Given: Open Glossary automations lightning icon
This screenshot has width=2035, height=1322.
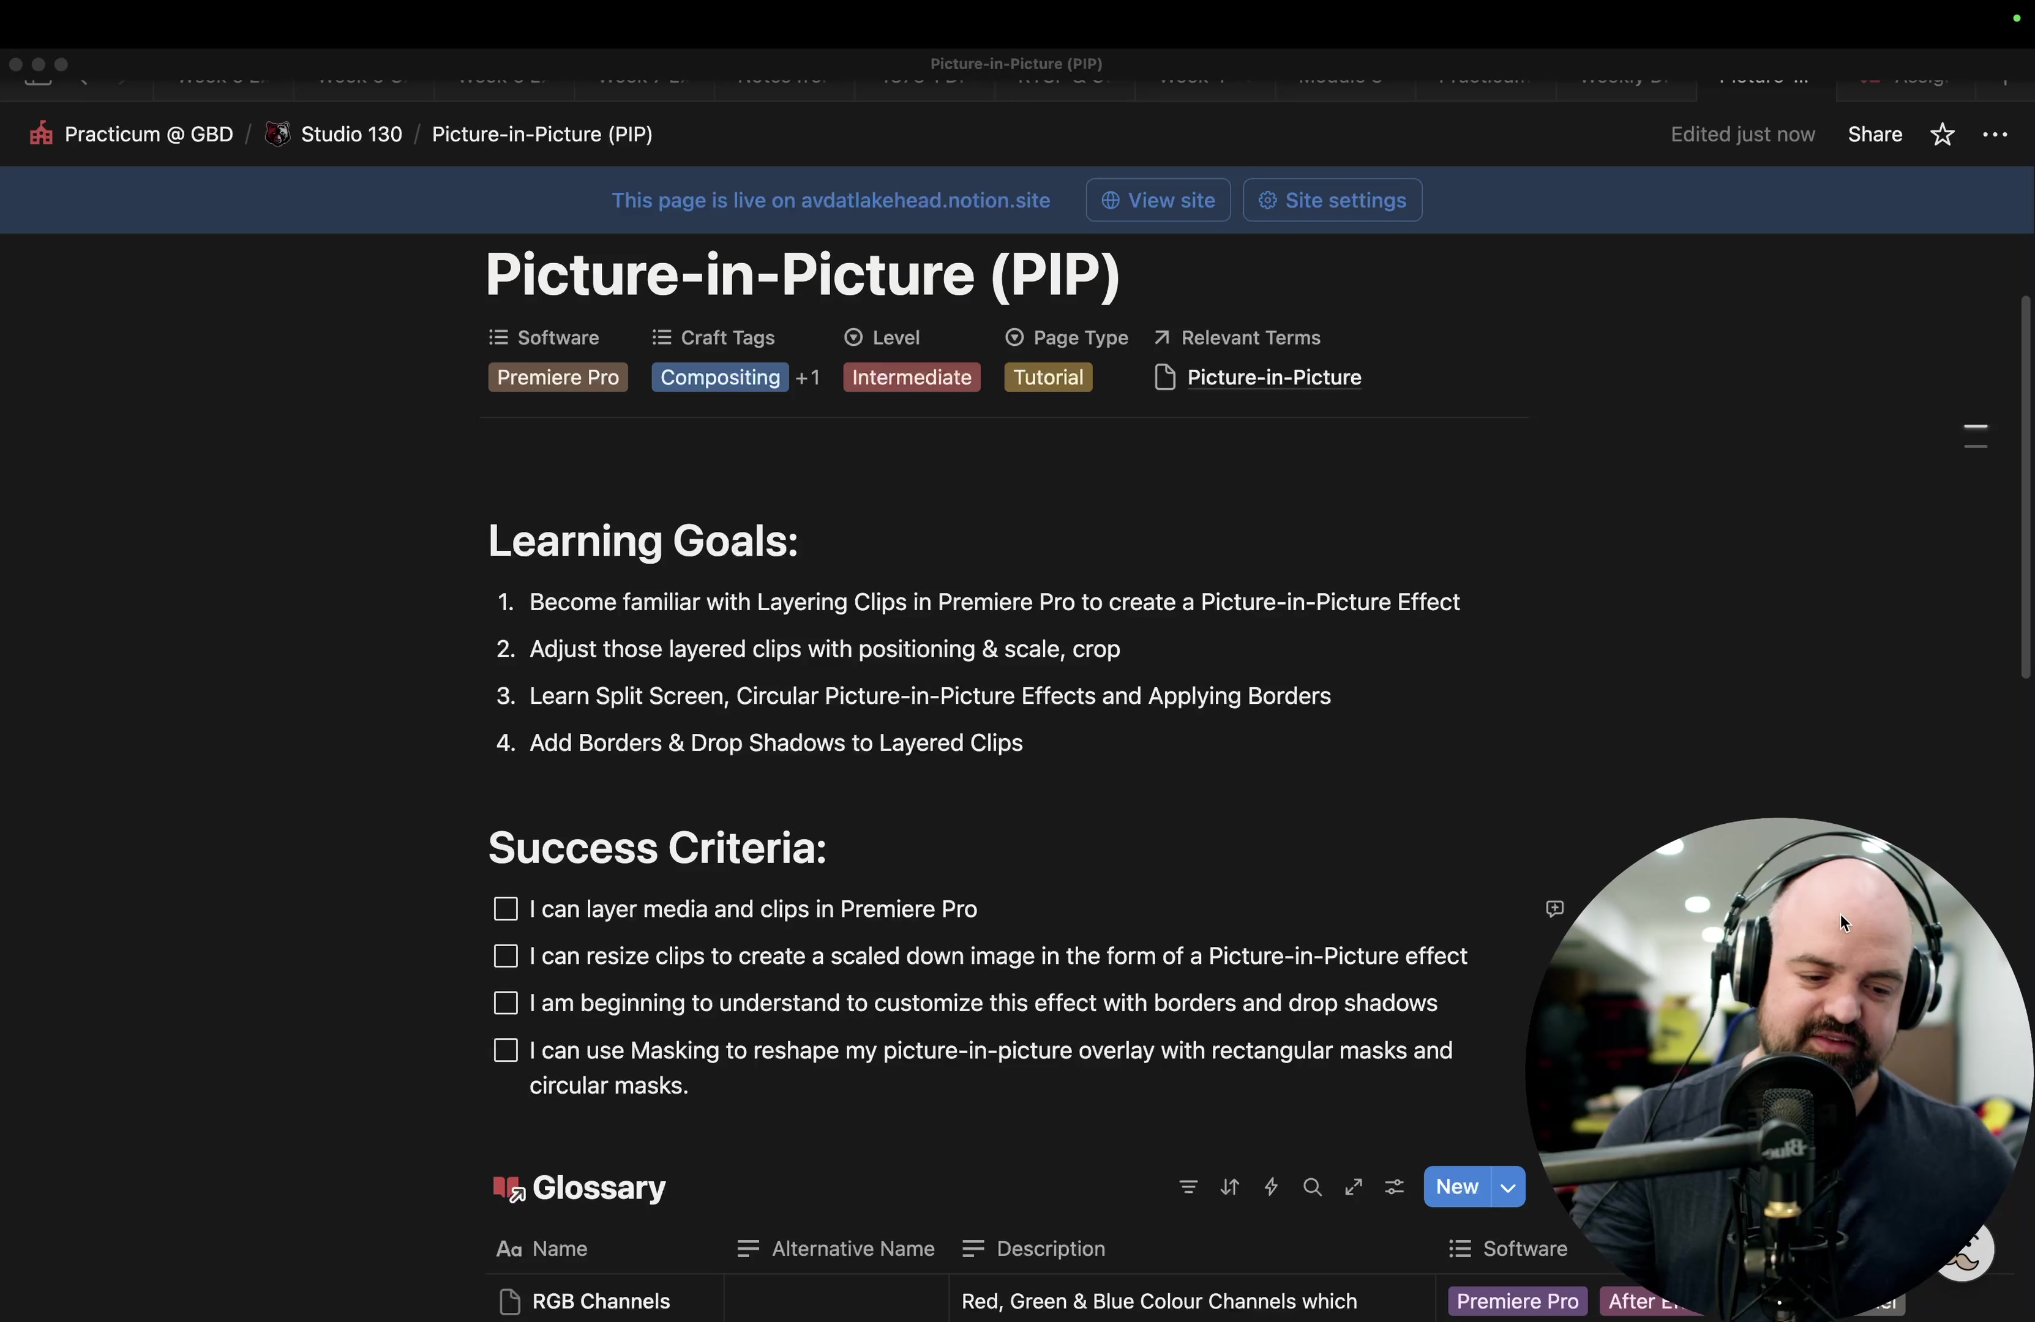Looking at the screenshot, I should coord(1270,1187).
